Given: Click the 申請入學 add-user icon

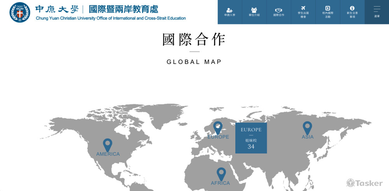Looking at the screenshot, I should click(x=230, y=10).
